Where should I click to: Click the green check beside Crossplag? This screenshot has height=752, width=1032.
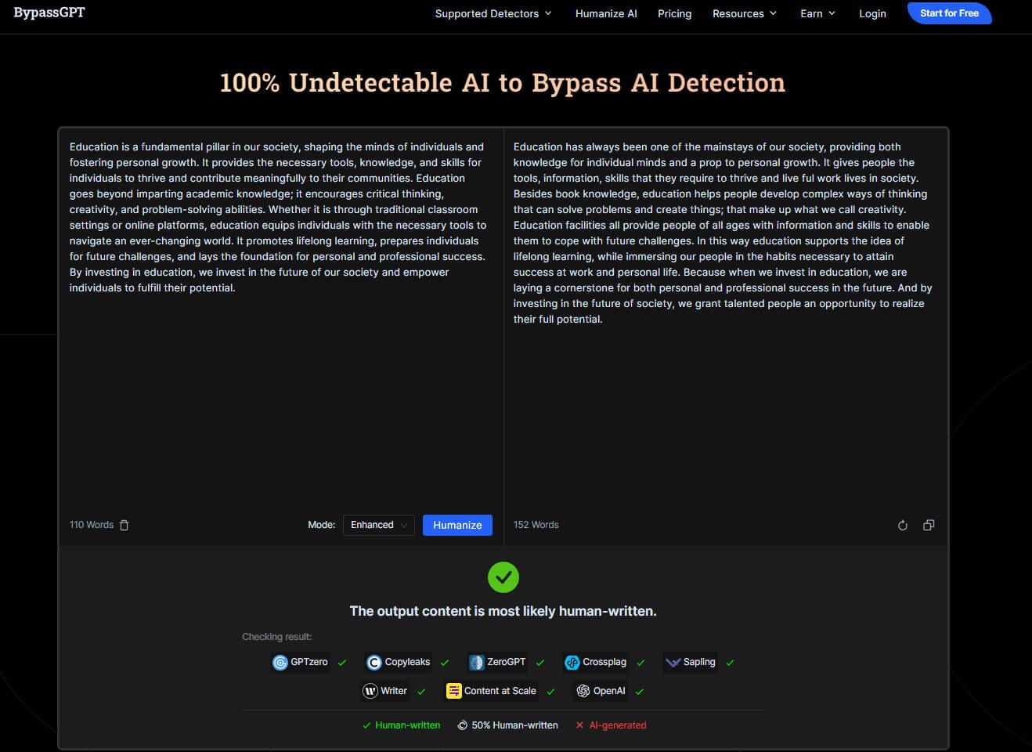pos(640,663)
